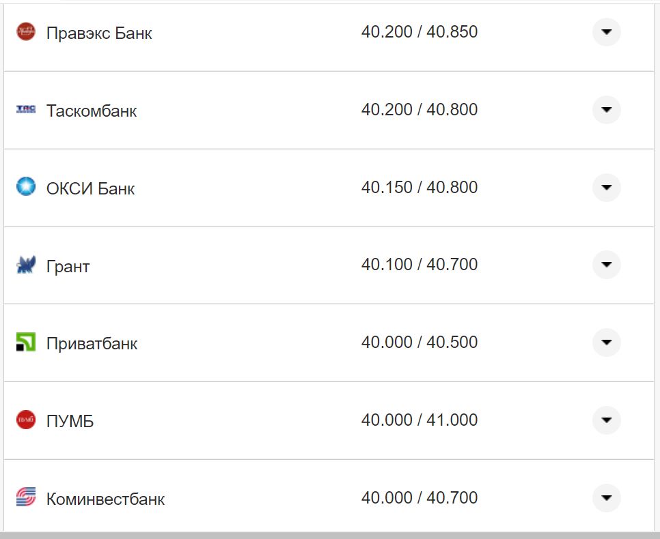Viewport: 660px width, 539px height.
Task: Expand the Таскомбанк rate details
Action: click(606, 110)
